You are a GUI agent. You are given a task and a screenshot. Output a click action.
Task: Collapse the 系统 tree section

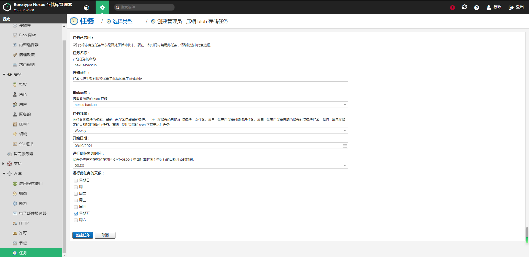coord(4,174)
